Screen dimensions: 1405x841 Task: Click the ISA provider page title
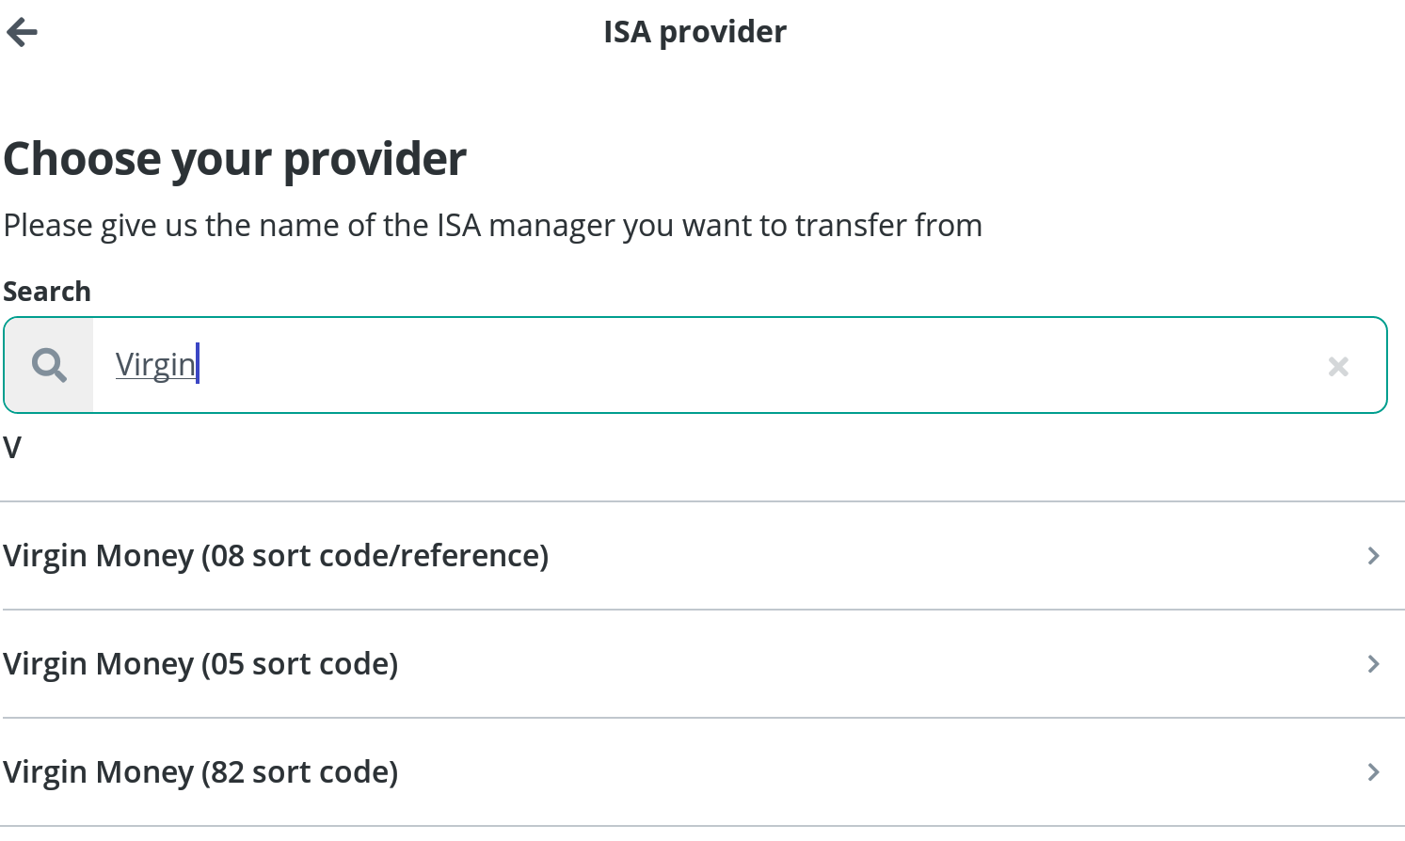click(695, 32)
